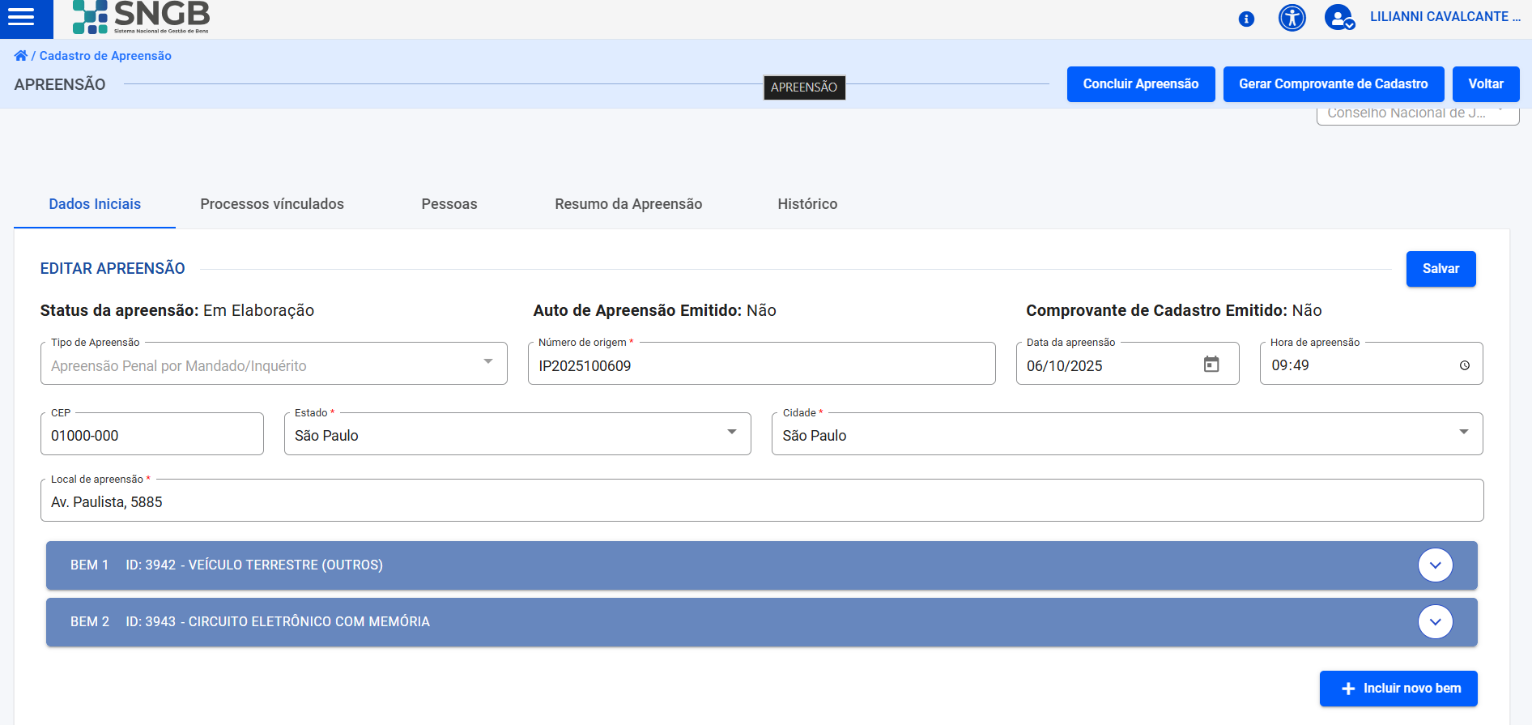Open the clock picker for Hora de apreensão
This screenshot has height=725, width=1532.
coord(1464,365)
